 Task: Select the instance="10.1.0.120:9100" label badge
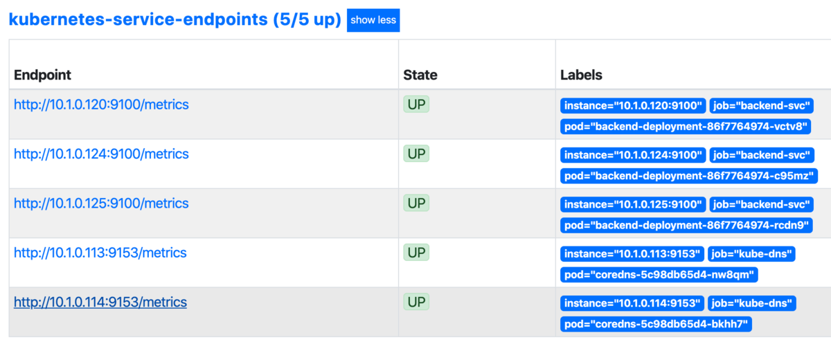[633, 106]
